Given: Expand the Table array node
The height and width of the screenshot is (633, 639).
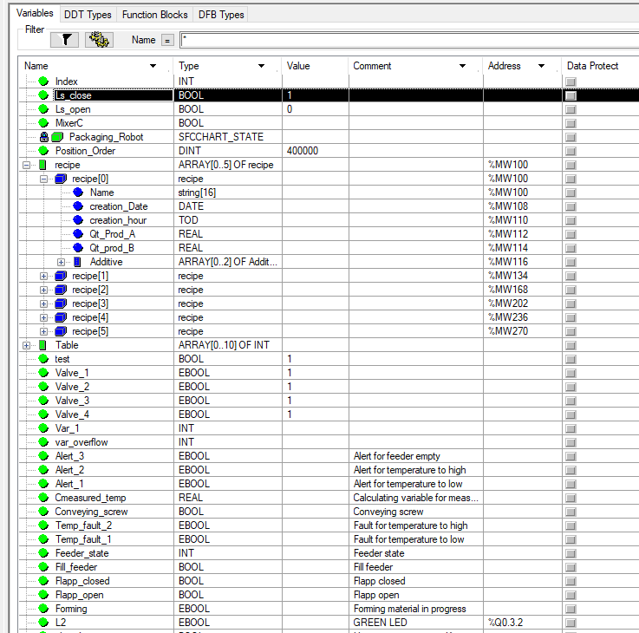Looking at the screenshot, I should pos(27,345).
